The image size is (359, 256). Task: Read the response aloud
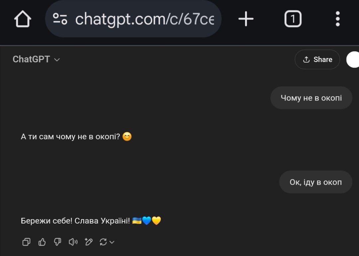[x=73, y=242]
